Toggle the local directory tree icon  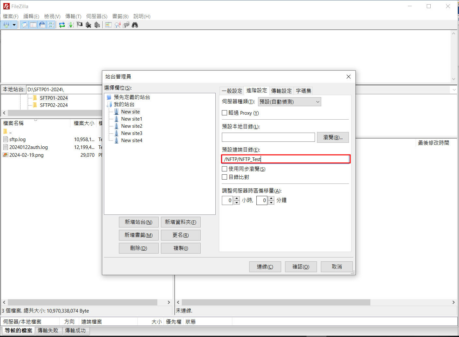point(33,25)
